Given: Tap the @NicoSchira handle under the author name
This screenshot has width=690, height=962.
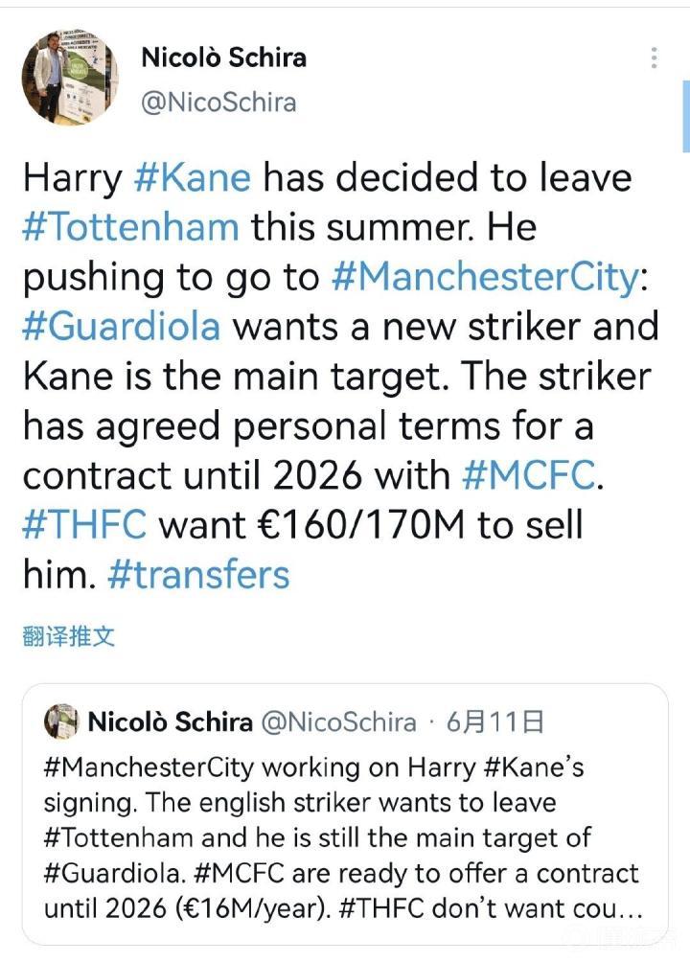Looking at the screenshot, I should [218, 102].
